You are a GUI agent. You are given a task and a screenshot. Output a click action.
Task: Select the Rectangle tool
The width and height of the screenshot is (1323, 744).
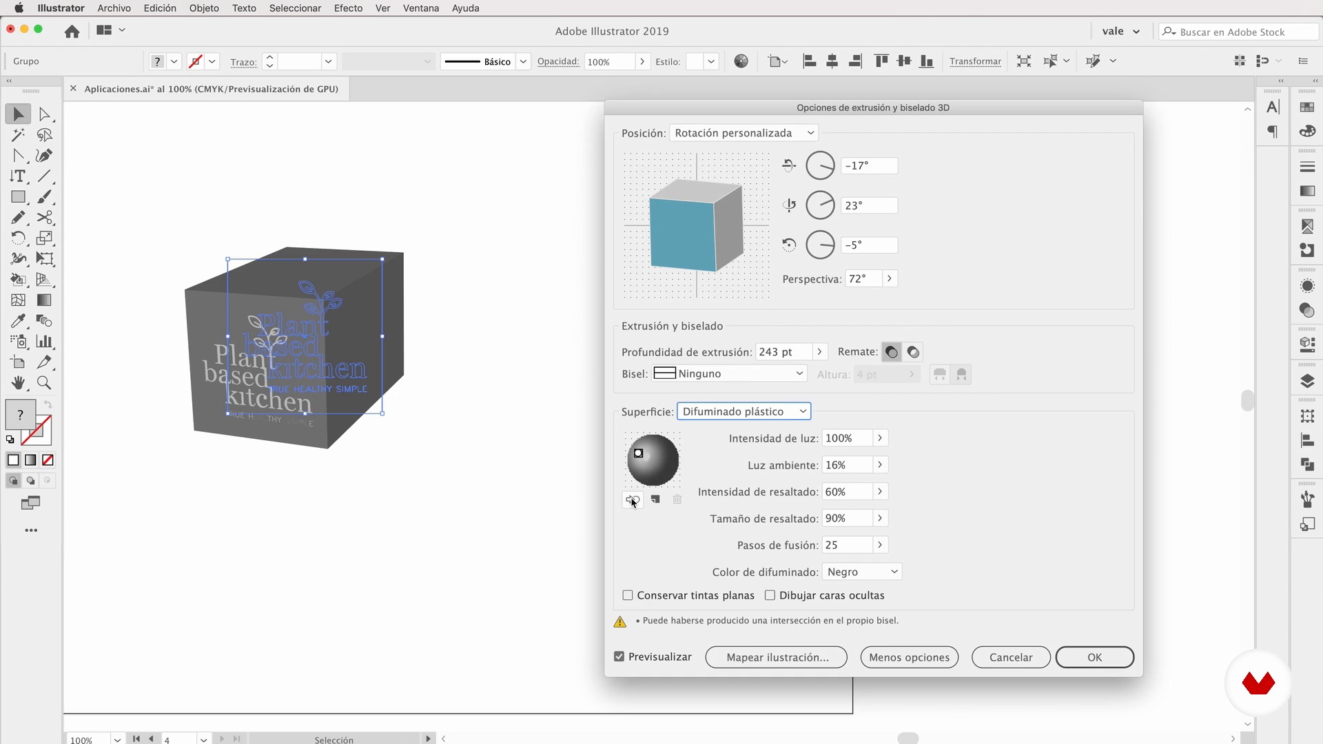coord(19,197)
